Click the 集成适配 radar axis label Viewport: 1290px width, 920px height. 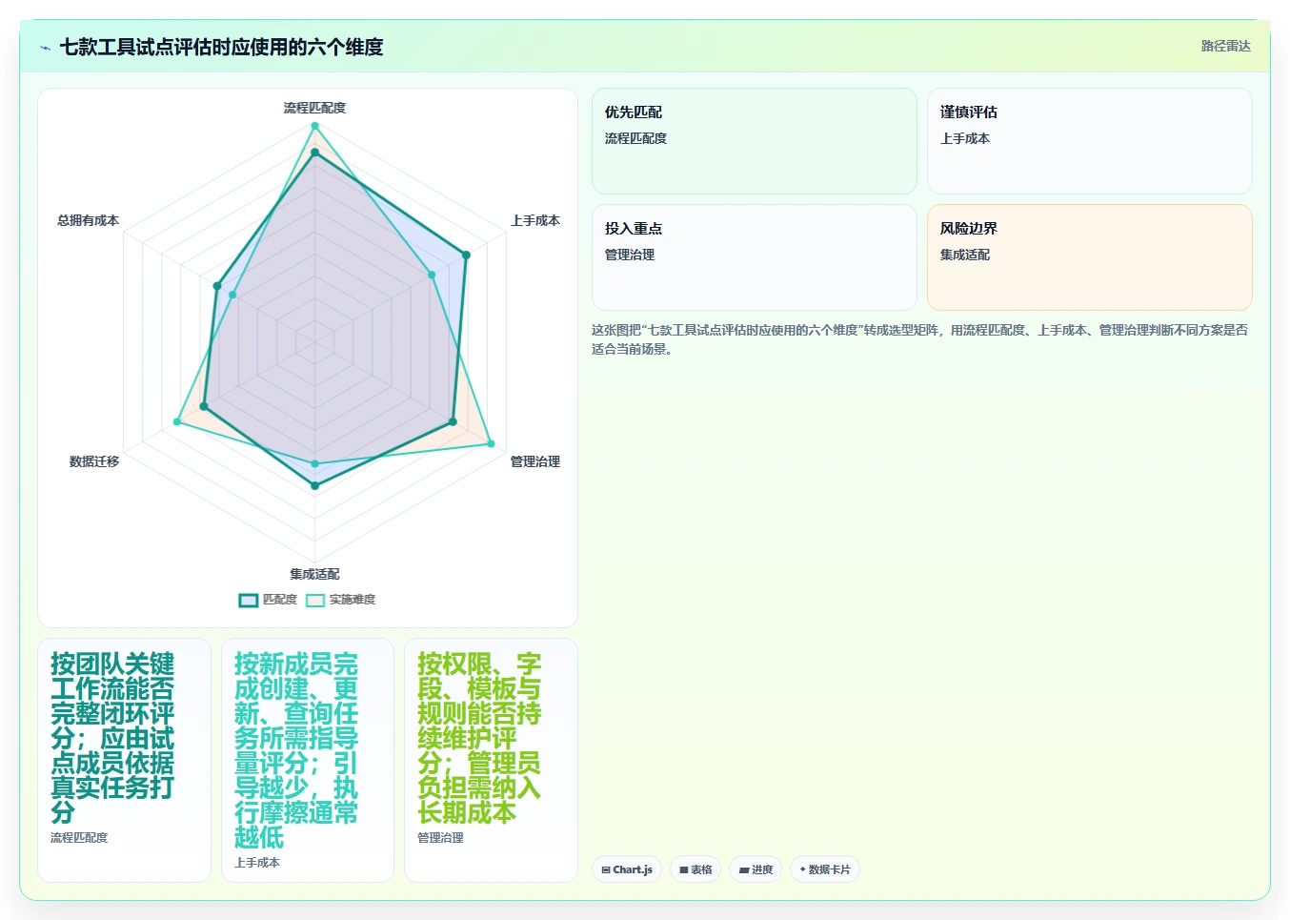(x=314, y=574)
